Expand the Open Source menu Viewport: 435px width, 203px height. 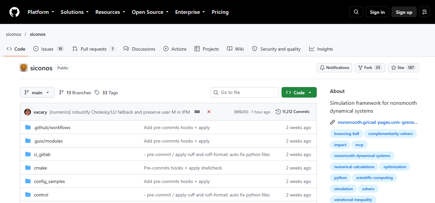click(x=150, y=12)
